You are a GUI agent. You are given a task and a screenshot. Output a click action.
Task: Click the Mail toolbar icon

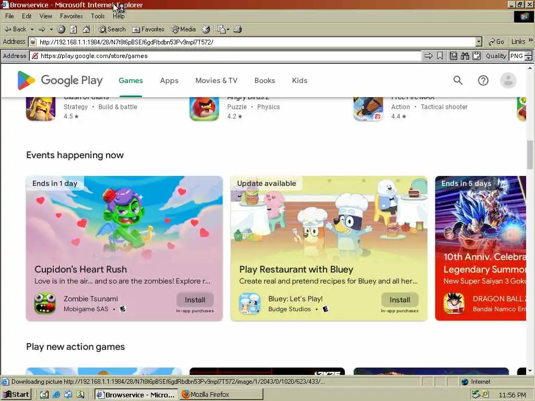(x=222, y=29)
